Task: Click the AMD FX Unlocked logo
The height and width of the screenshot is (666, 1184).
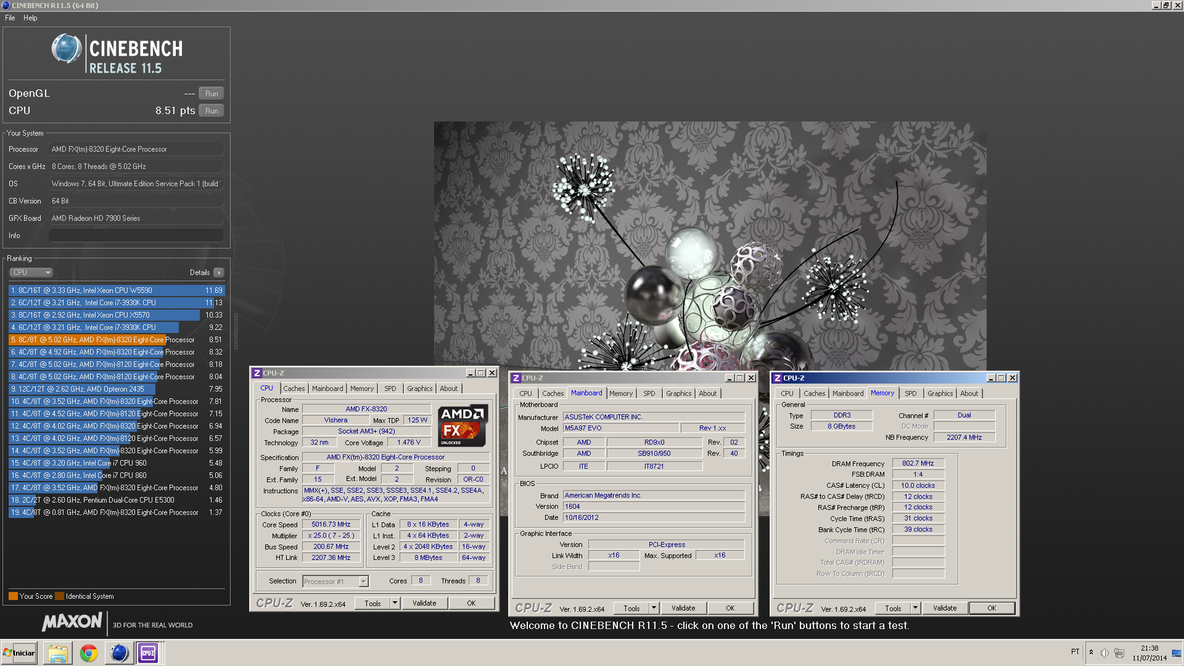Action: [x=463, y=425]
